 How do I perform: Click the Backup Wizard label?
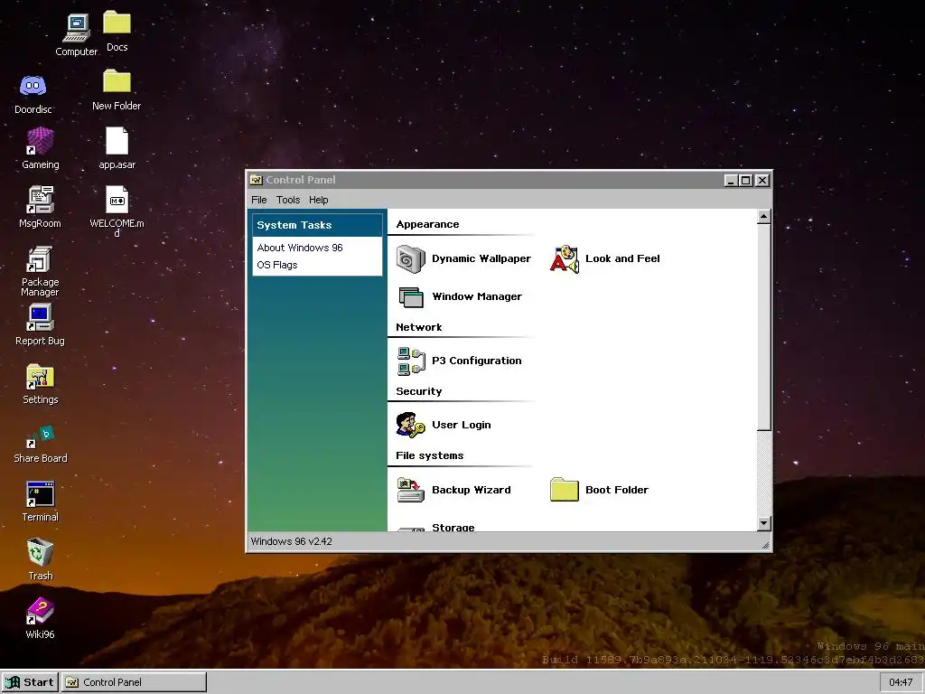[472, 490]
